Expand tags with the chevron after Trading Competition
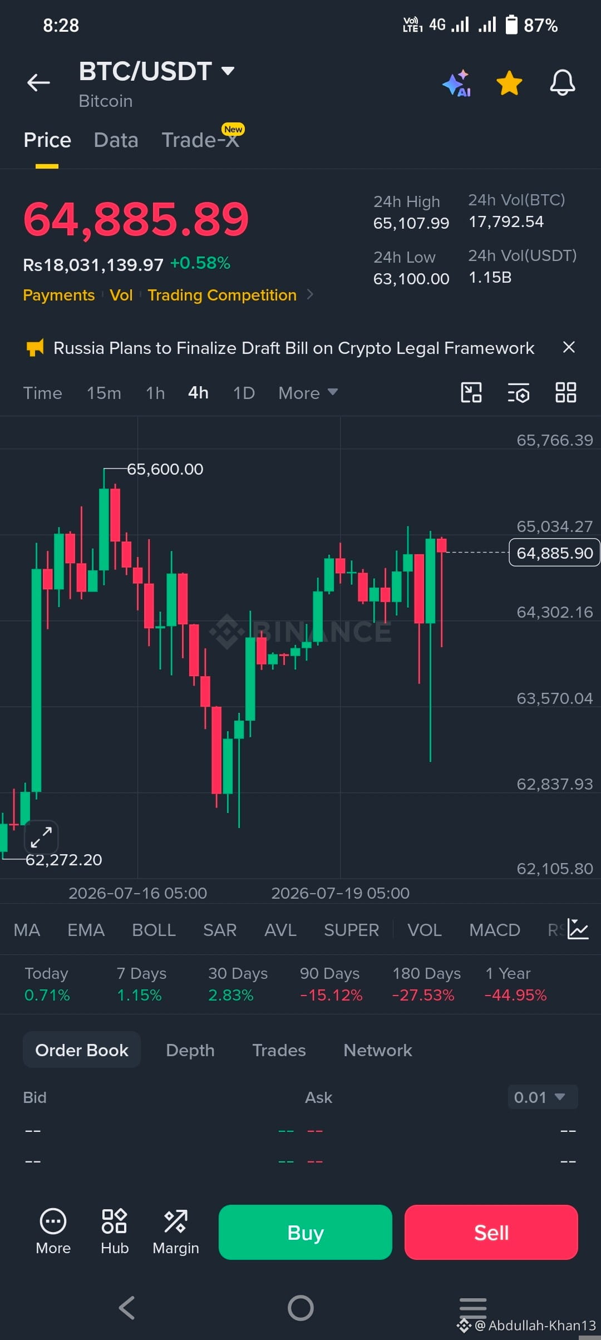The height and width of the screenshot is (1340, 601). coord(310,294)
